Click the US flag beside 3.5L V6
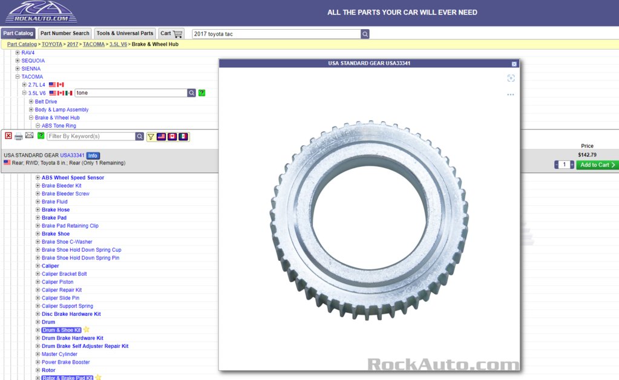 pos(53,93)
